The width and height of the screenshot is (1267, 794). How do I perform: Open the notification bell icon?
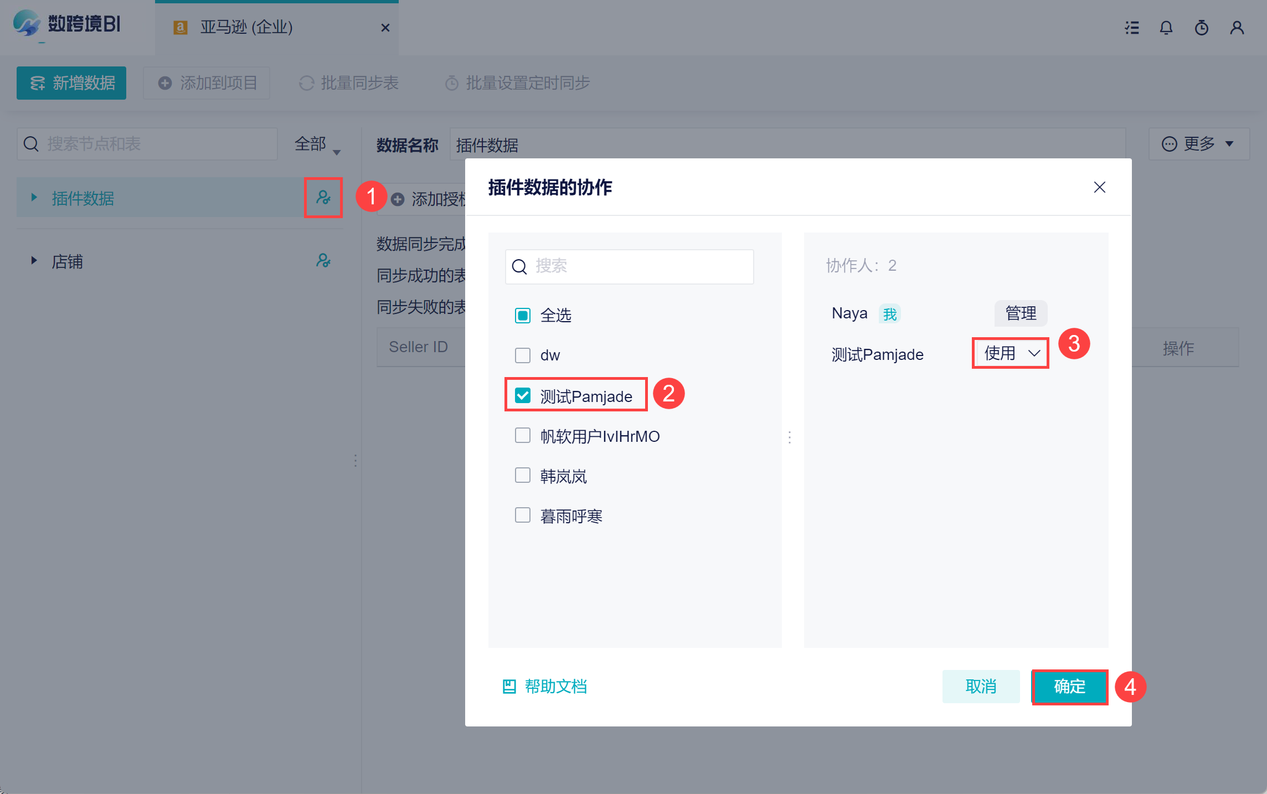[1166, 28]
